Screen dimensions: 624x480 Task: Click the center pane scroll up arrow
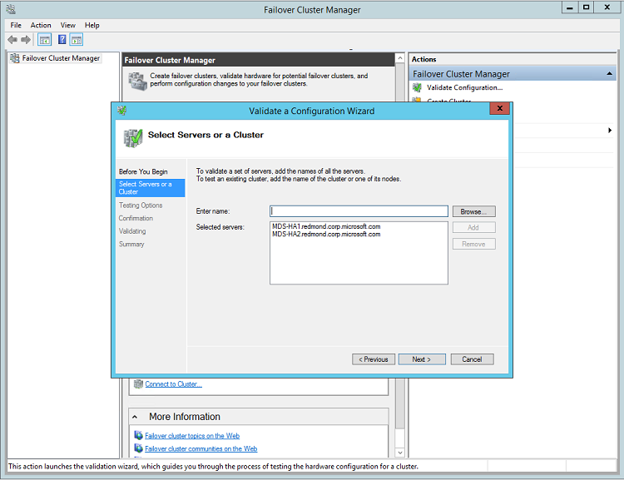point(400,58)
